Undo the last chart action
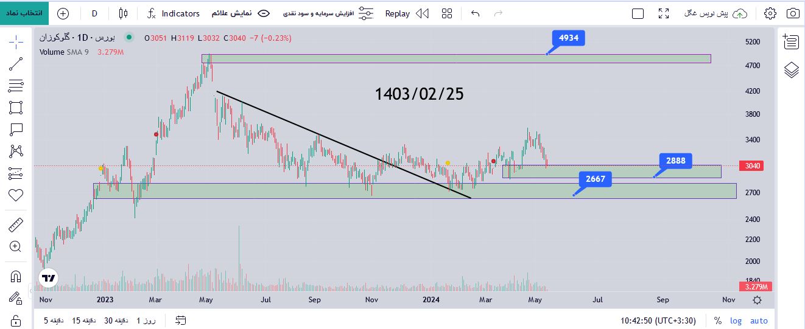The image size is (805, 329). click(476, 13)
